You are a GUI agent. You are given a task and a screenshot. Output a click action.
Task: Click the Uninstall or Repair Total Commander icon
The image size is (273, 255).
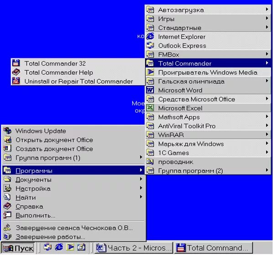16,81
